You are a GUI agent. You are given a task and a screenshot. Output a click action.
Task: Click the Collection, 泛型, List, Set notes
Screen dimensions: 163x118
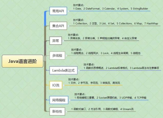pyautogui.click(x=116, y=23)
